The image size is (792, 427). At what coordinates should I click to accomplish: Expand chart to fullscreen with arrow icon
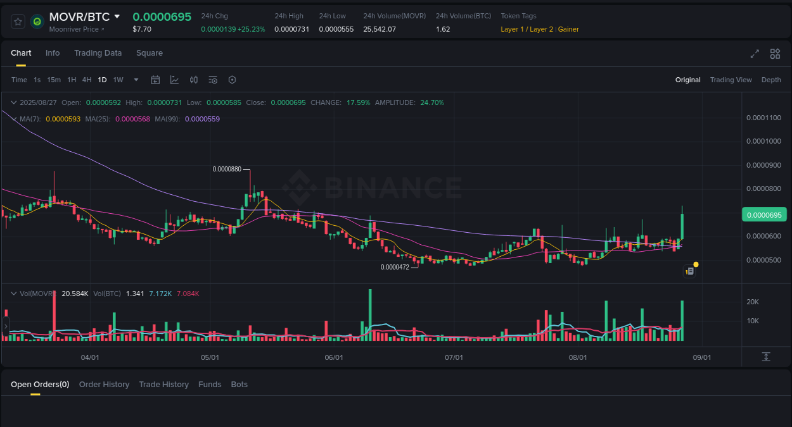click(754, 54)
